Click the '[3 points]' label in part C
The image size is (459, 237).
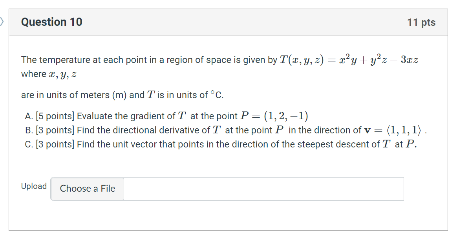coord(55,144)
